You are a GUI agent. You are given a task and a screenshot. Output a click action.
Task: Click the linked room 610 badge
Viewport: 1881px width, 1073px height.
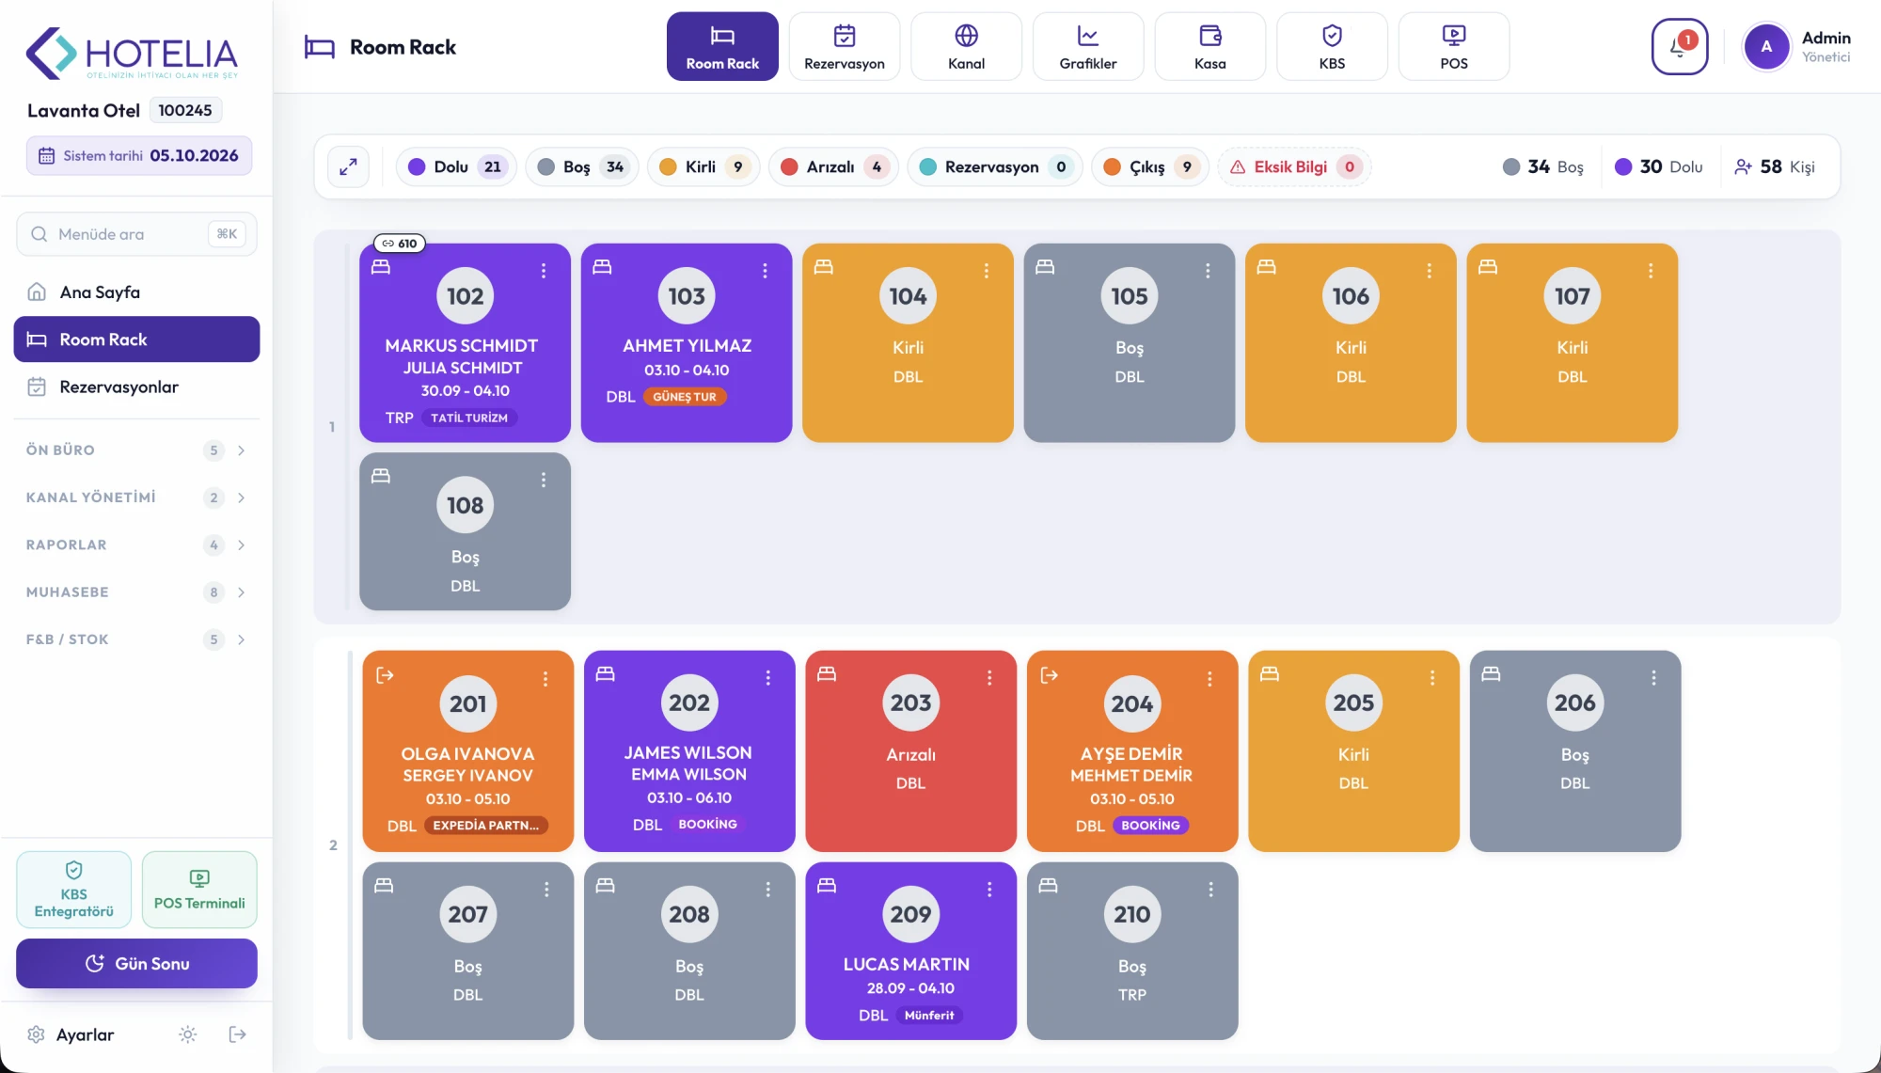coord(400,244)
